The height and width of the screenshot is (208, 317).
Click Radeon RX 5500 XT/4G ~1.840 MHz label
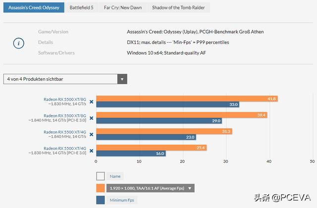click(x=65, y=134)
